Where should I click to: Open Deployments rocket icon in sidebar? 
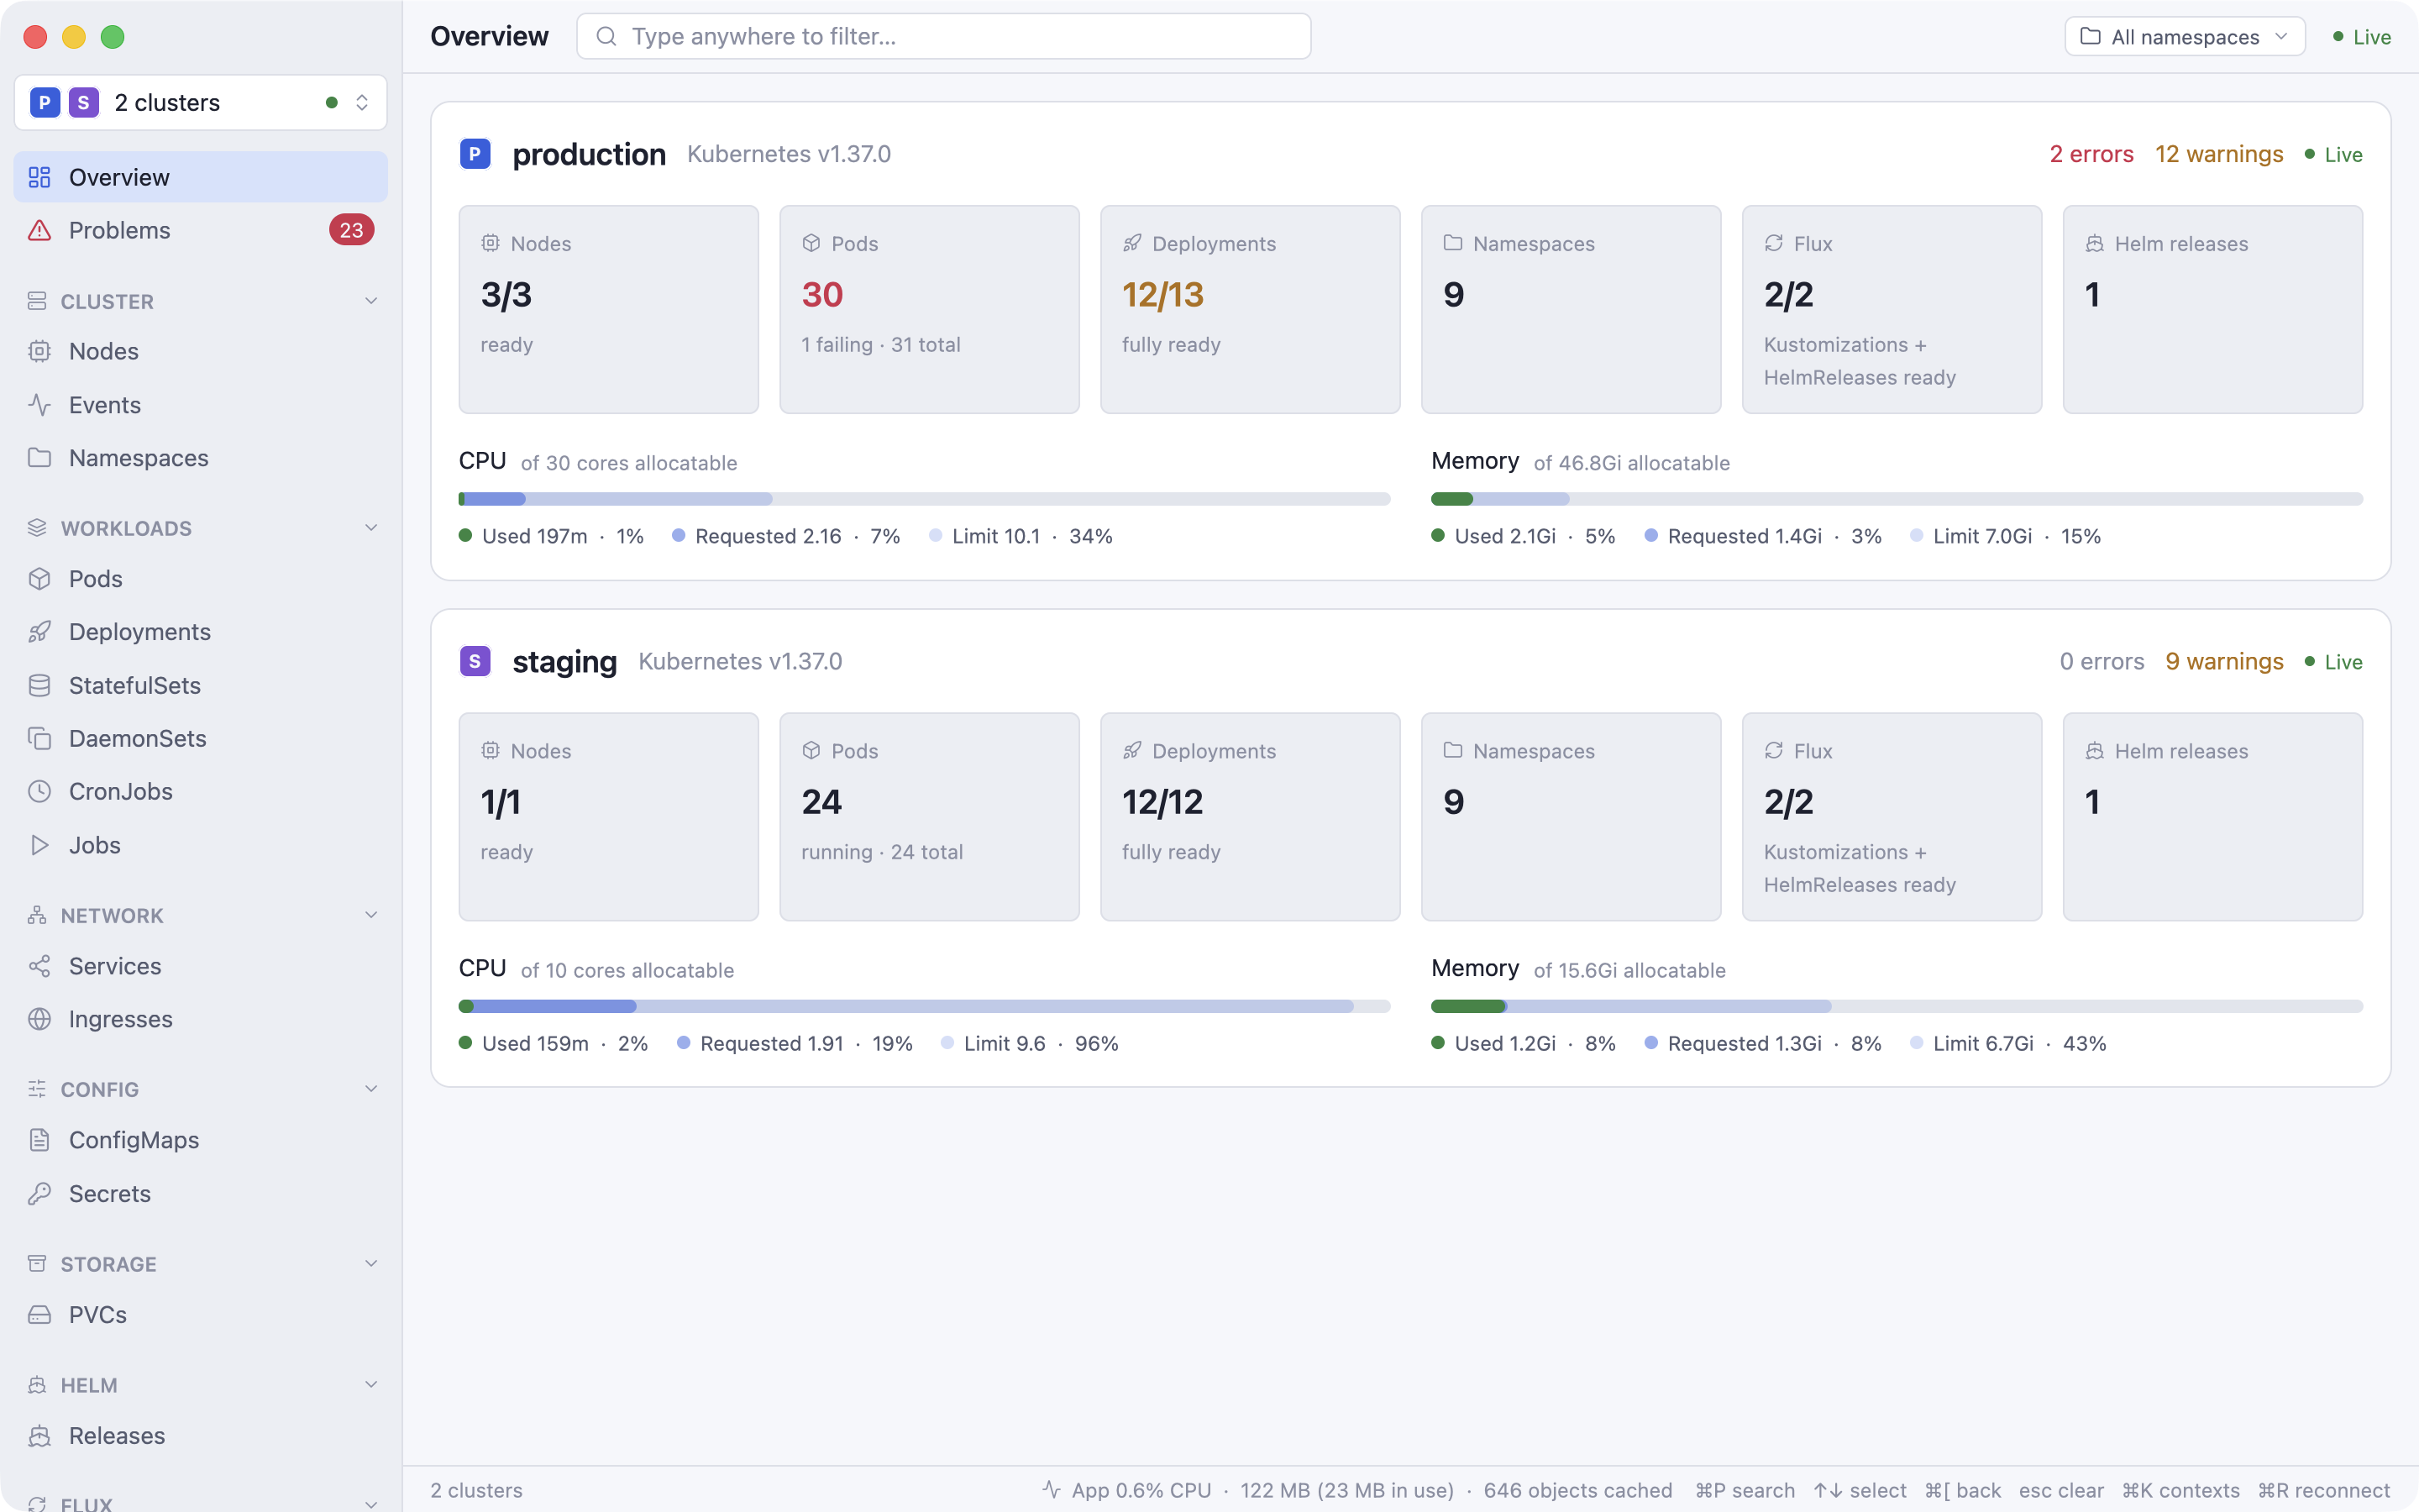click(x=39, y=632)
